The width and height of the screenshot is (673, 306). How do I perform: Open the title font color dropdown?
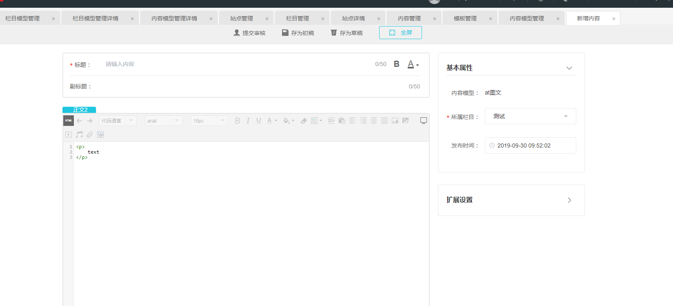tap(413, 64)
